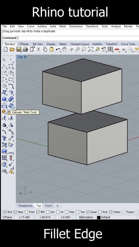The width and height of the screenshot is (139, 247).
Task: Click the red car Set View icon
Action: pyautogui.click(x=117, y=49)
